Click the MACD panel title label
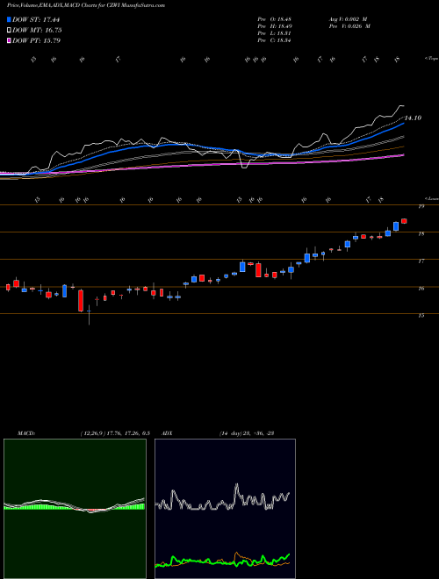 [25, 433]
